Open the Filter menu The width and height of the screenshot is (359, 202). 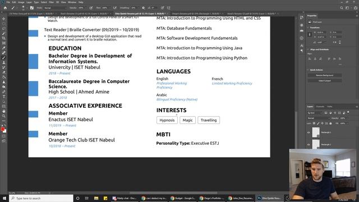[51, 2]
